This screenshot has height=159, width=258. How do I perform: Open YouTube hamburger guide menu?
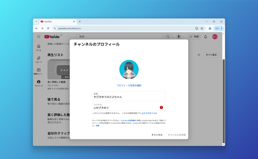[x=39, y=37]
